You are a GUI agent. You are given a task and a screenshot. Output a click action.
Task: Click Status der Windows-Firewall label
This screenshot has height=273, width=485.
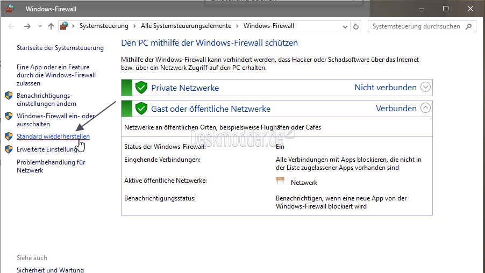click(165, 147)
